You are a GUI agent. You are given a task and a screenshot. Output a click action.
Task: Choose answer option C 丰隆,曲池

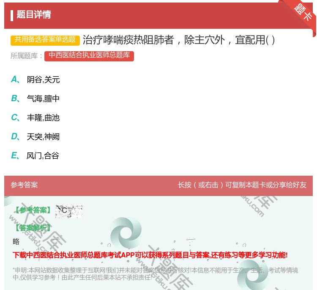(35, 117)
